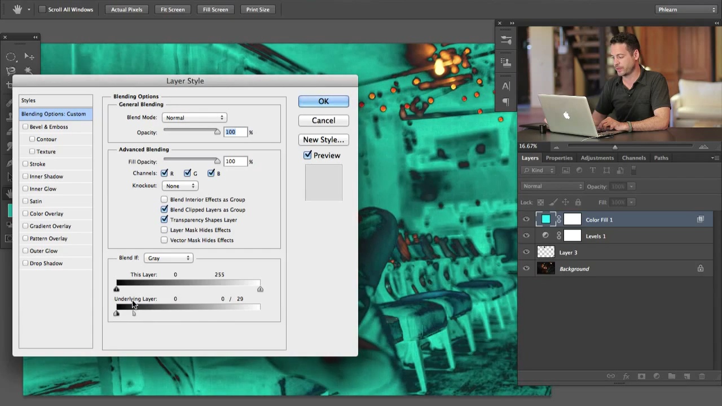Screen dimensions: 722x406
Task: Hide the Background layer visibility eye
Action: (x=526, y=269)
